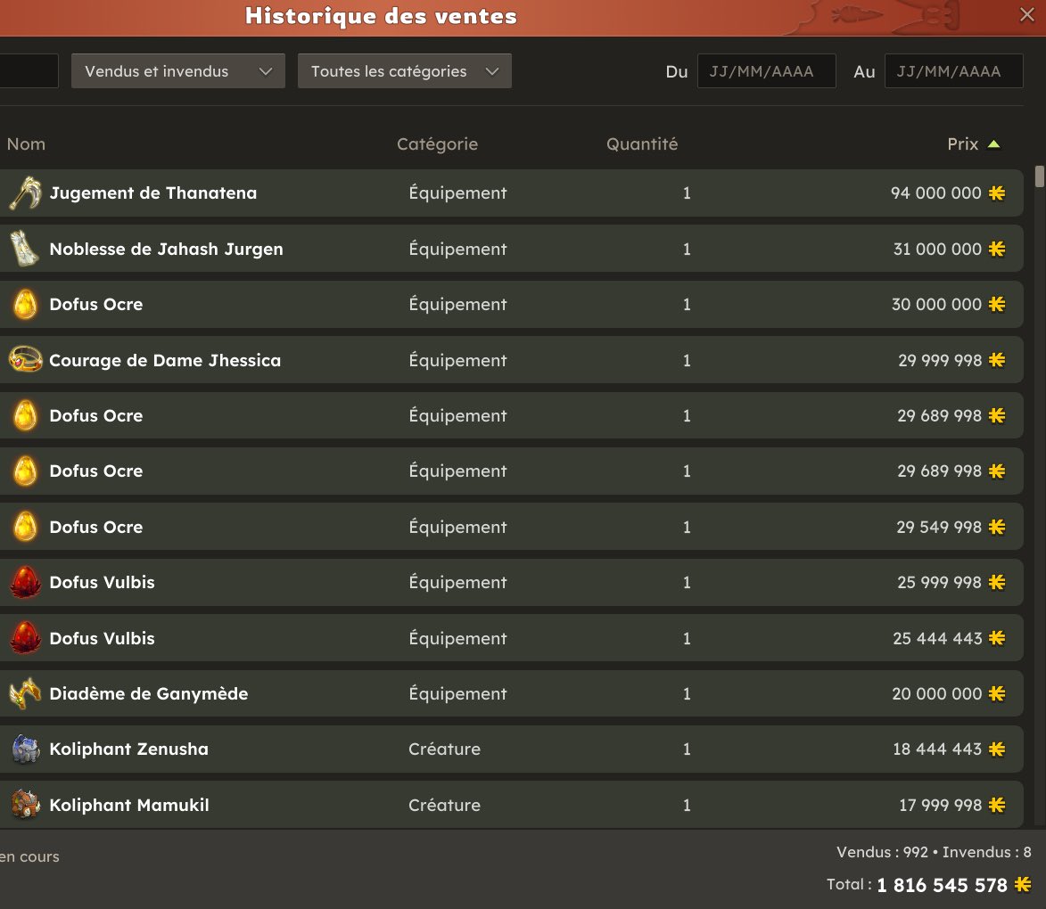Click the Dofus Ocre egg icon priced 29 549 998
This screenshot has width=1046, height=909.
[x=25, y=527]
